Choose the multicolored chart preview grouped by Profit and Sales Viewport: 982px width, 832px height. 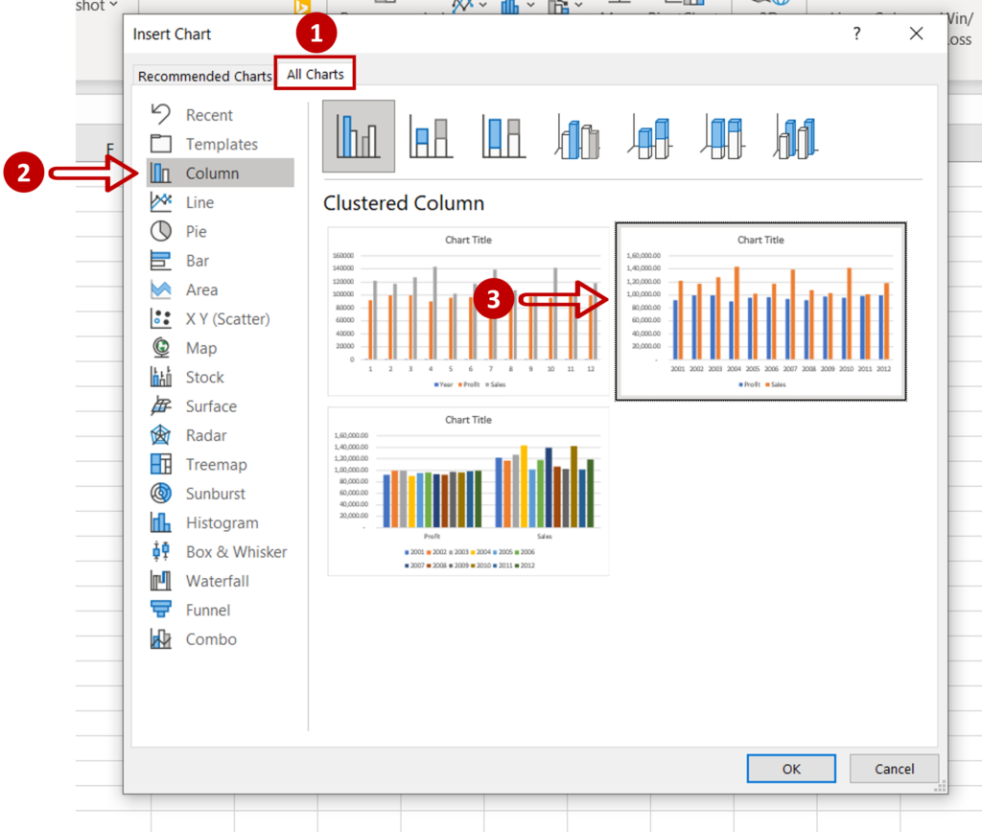(468, 491)
